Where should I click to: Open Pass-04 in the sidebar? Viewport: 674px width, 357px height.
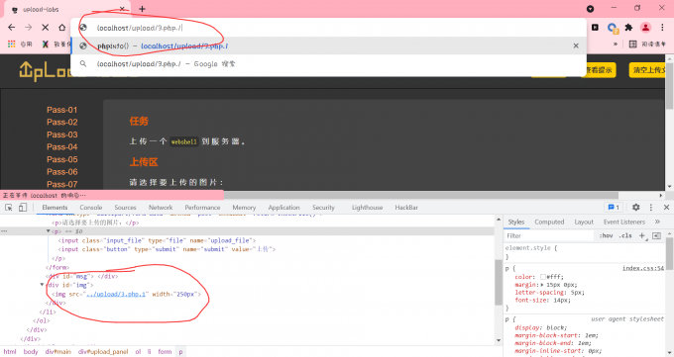point(61,147)
